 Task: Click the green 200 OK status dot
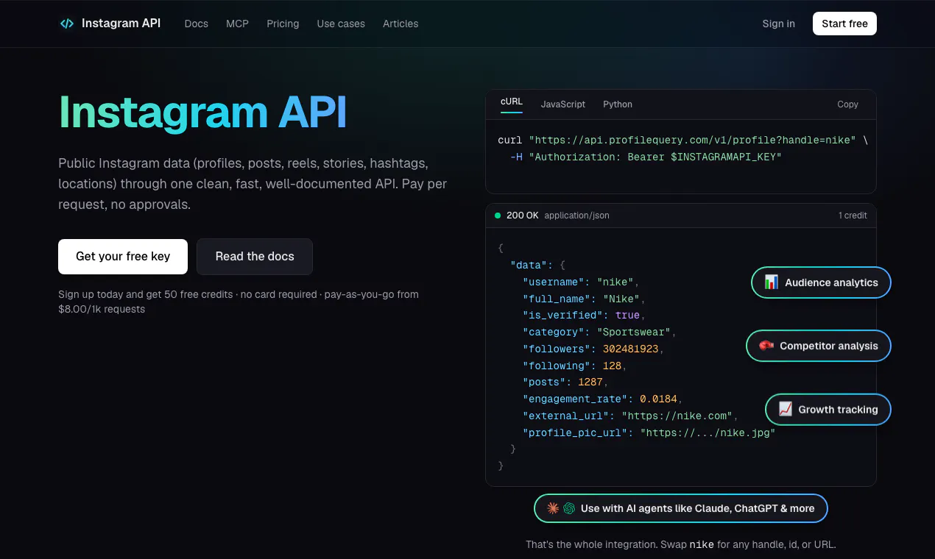click(x=498, y=216)
